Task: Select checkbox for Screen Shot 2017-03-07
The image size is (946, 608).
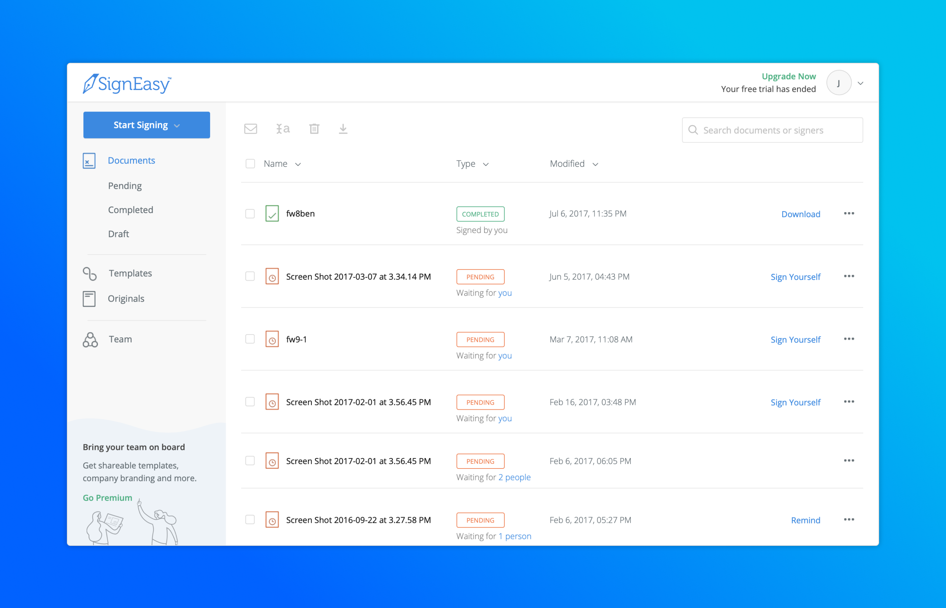Action: (x=250, y=276)
